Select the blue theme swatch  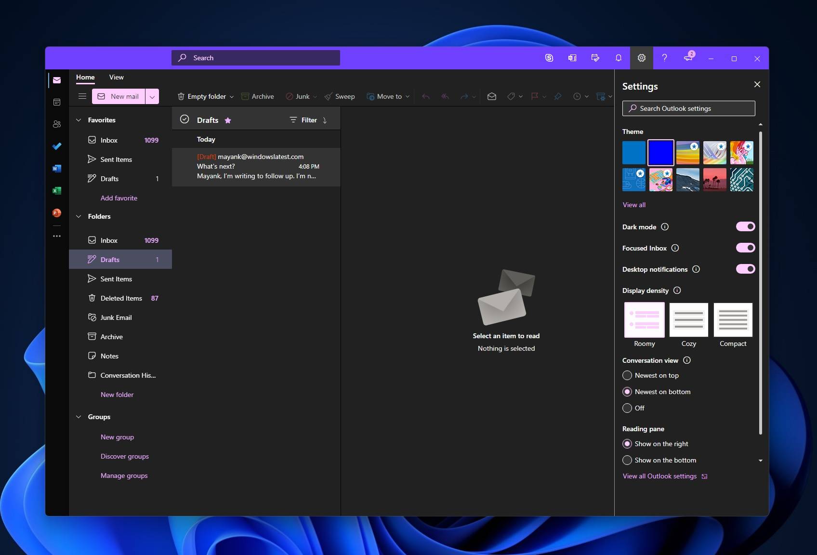point(660,153)
